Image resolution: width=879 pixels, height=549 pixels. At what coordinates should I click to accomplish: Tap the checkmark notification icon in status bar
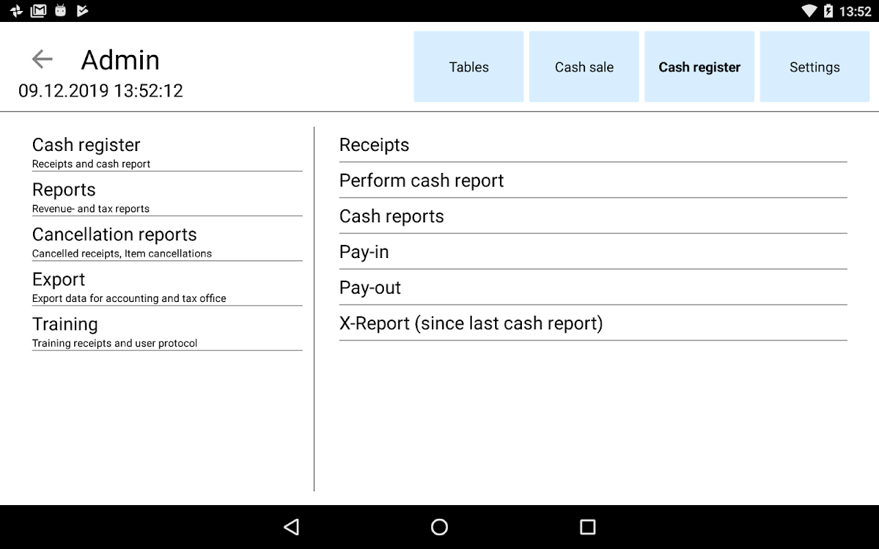[82, 10]
